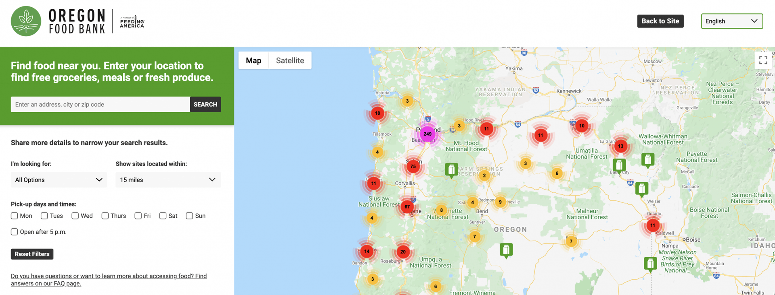Click the Oregon Food Bank logo
This screenshot has height=295, width=775.
pos(58,21)
